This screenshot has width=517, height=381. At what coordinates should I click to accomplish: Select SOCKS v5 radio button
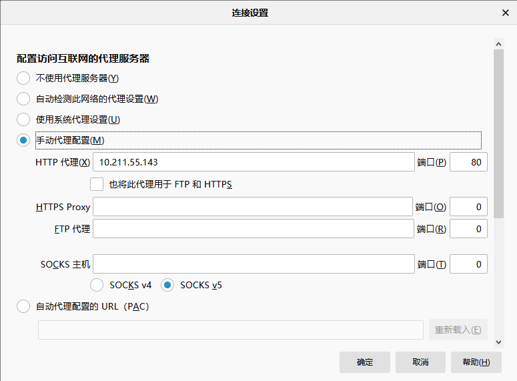(x=167, y=285)
